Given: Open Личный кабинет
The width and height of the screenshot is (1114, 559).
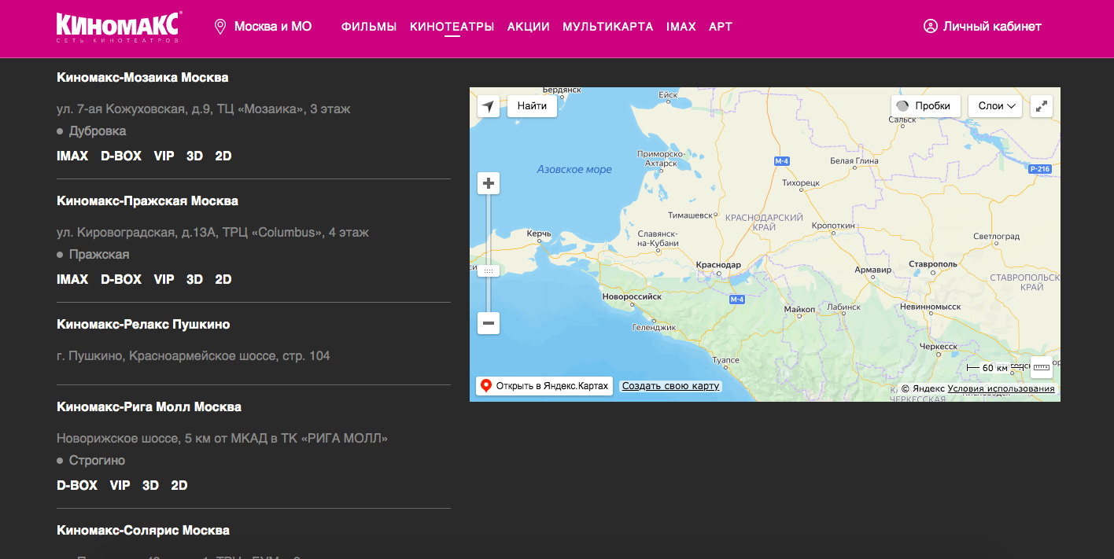Looking at the screenshot, I should click(983, 27).
